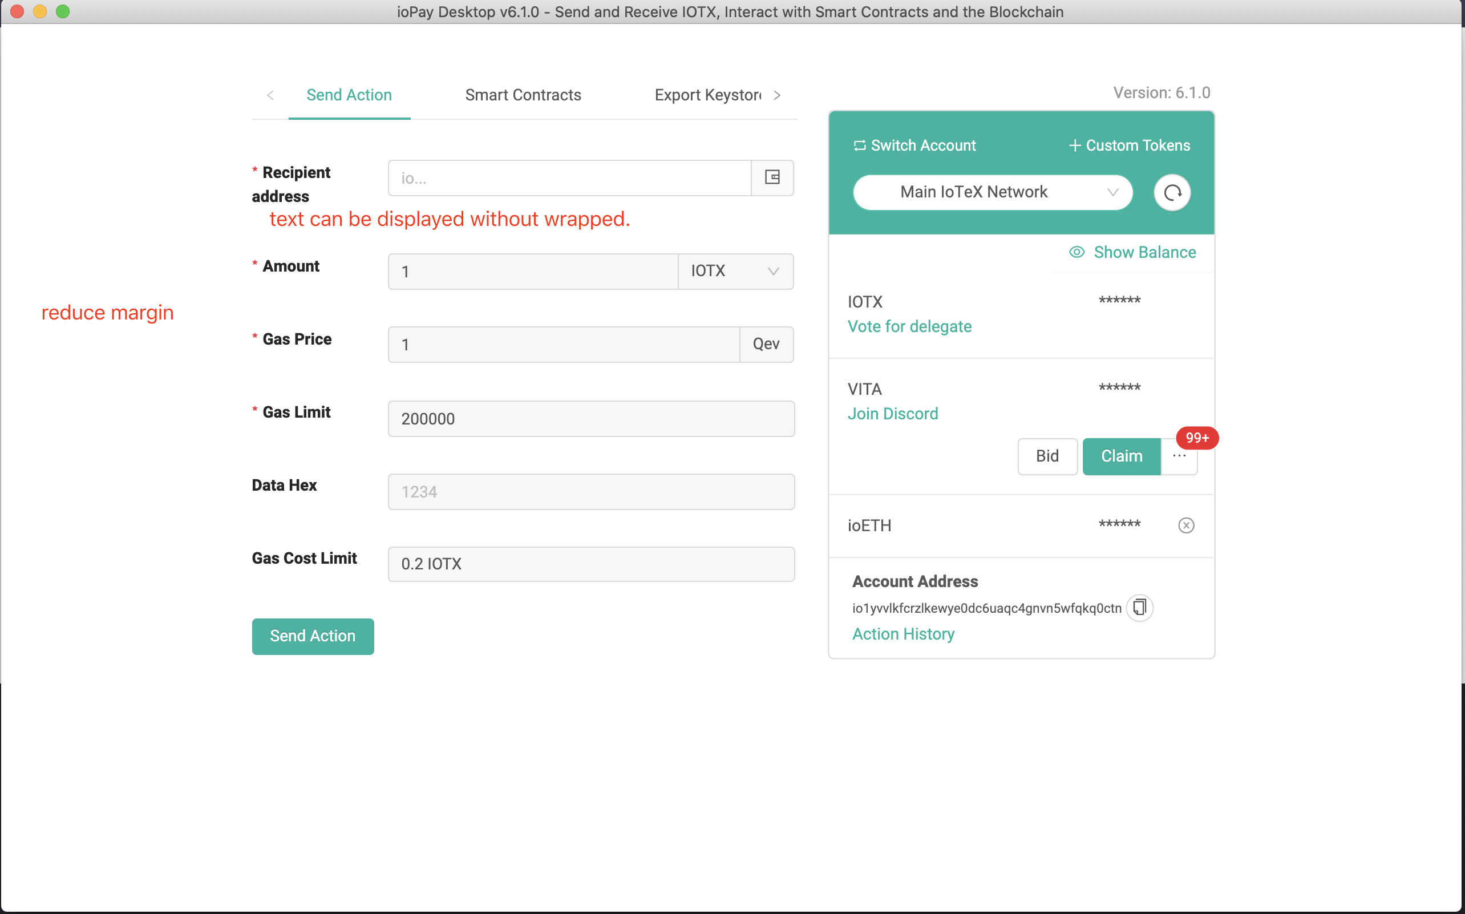The height and width of the screenshot is (914, 1465).
Task: Click the Switch Account icon
Action: (x=860, y=145)
